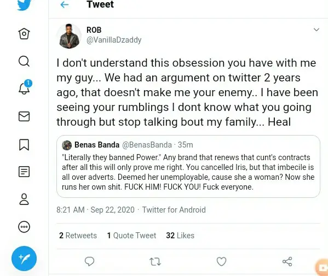328x276 pixels.
Task: View the 1 Quote Tweet link
Action: point(131,236)
